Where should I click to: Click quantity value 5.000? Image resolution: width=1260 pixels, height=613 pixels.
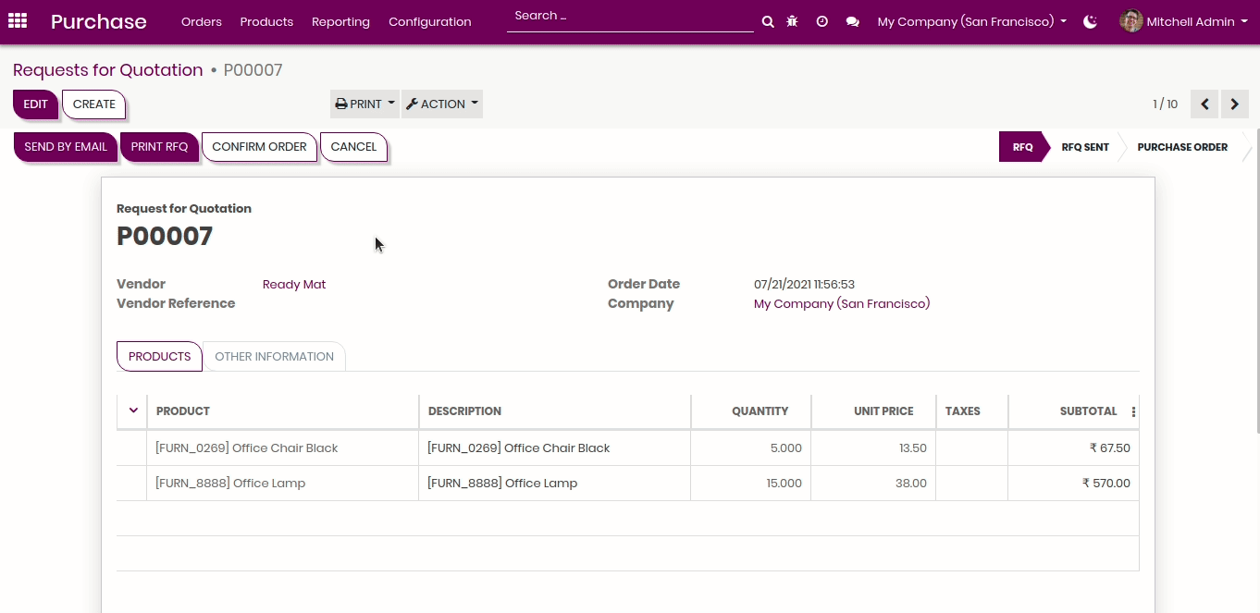784,448
